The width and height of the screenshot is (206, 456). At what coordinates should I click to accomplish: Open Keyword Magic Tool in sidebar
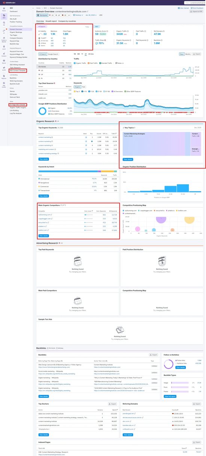[x=17, y=54]
